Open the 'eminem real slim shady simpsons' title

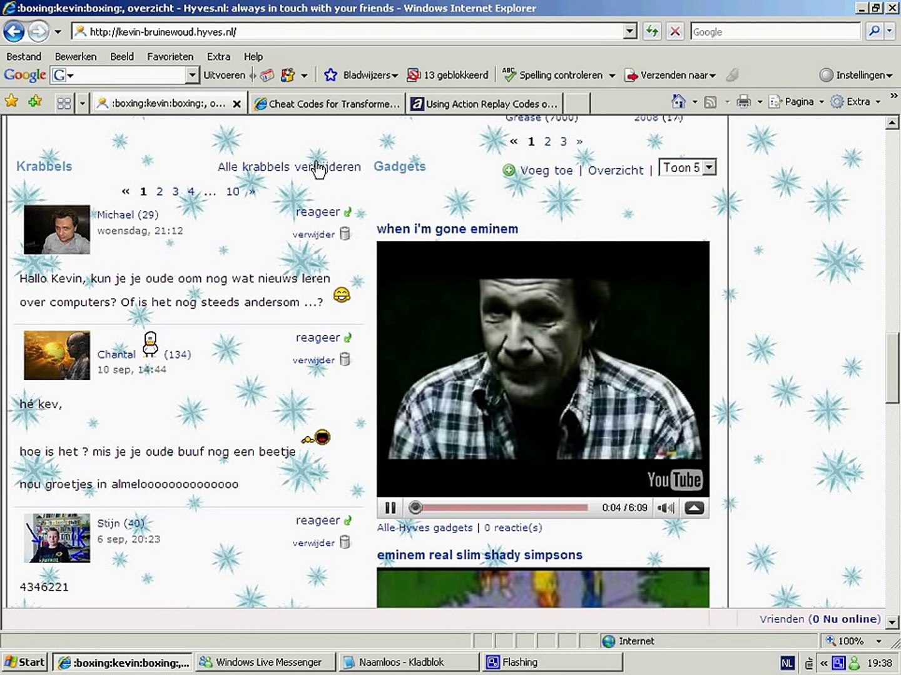[x=479, y=555]
